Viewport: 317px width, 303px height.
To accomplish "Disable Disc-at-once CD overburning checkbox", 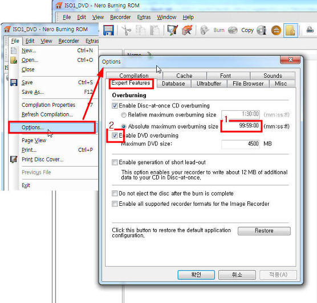I will [x=115, y=105].
